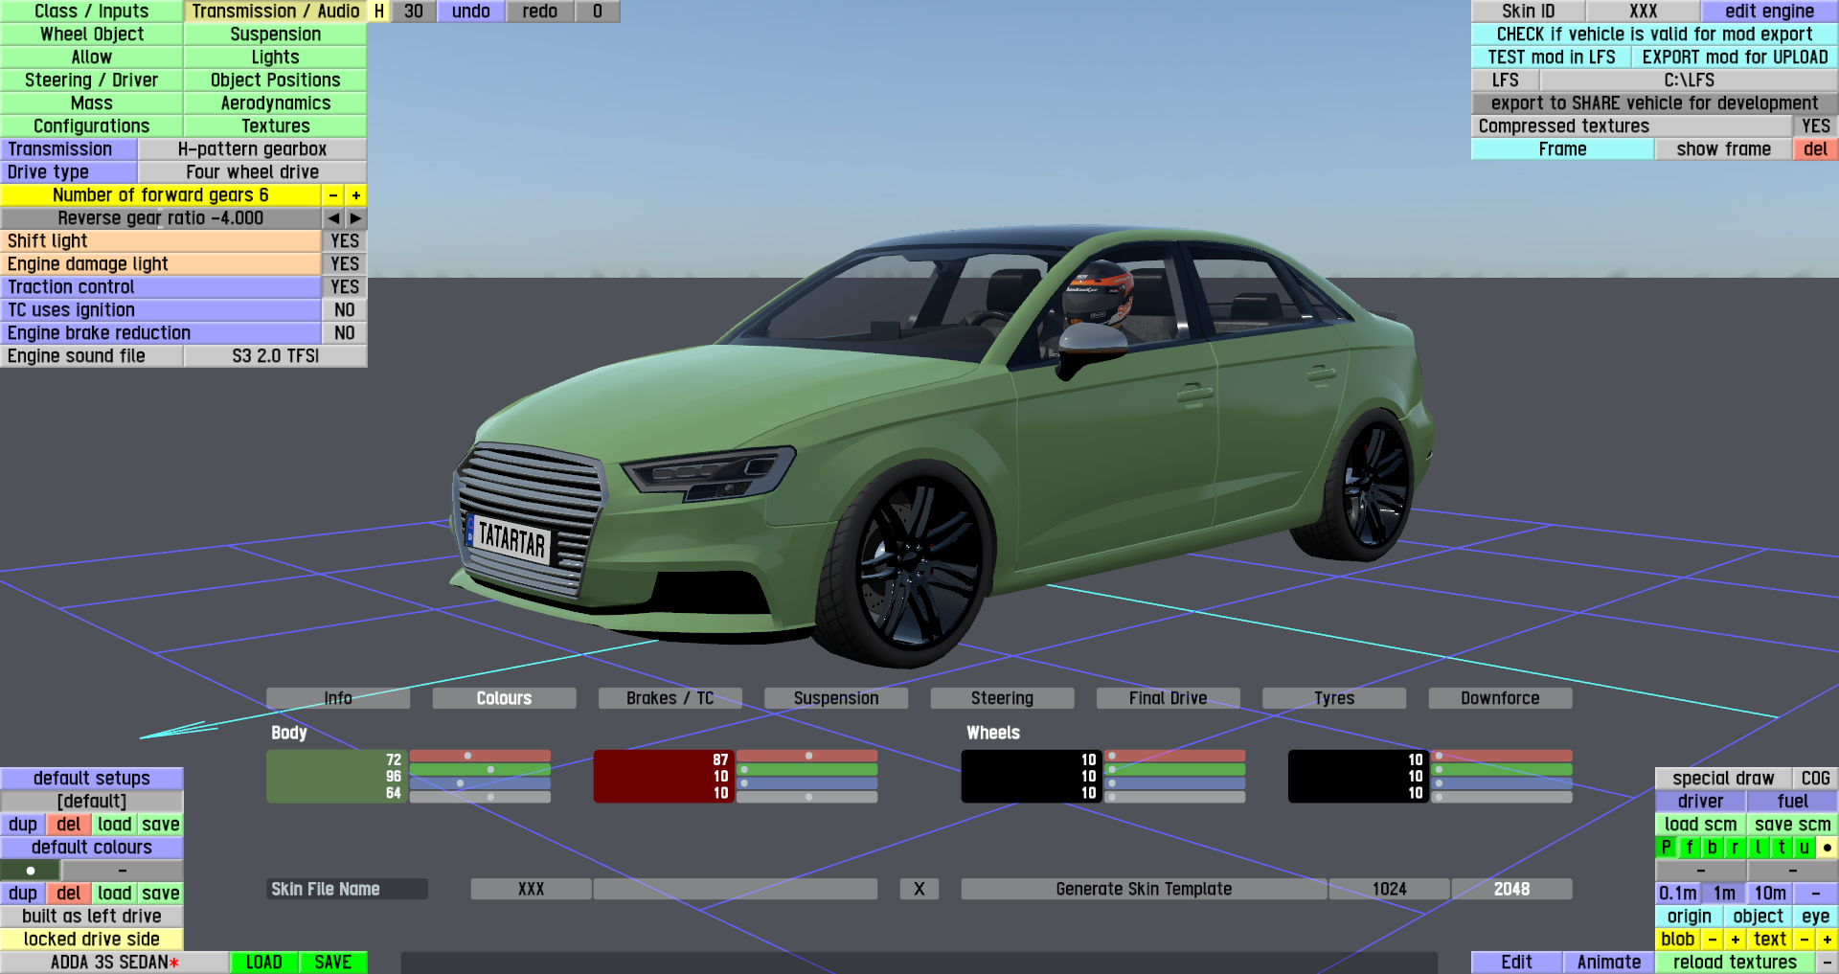Change transmission type from H-pattern gearbox

pyautogui.click(x=253, y=149)
